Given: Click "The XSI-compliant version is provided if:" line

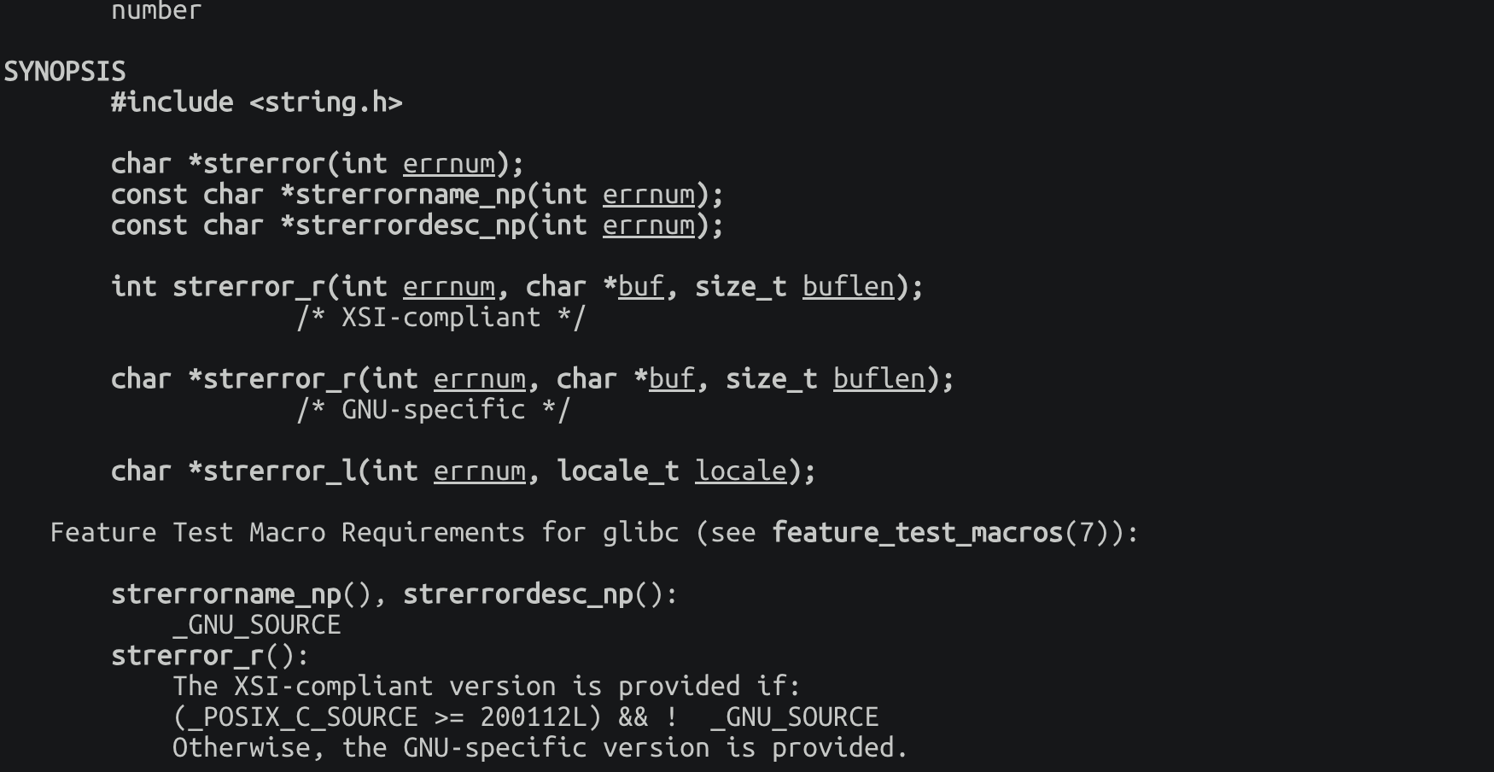Looking at the screenshot, I should [x=487, y=687].
